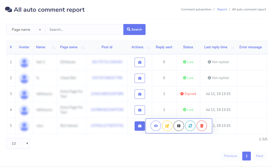Toggle sorting on the Name column
Viewport: 271px width, 167px height.
(53, 48)
